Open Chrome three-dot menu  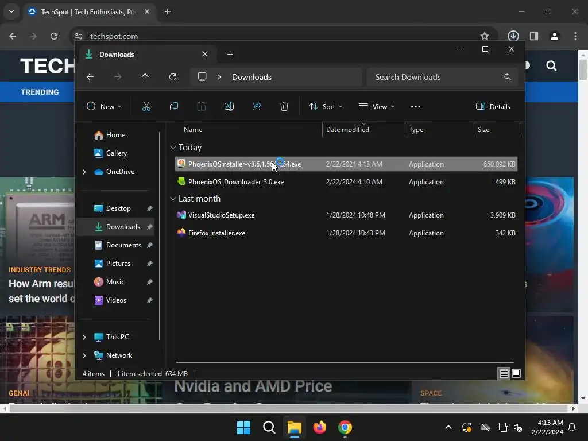[x=575, y=36]
